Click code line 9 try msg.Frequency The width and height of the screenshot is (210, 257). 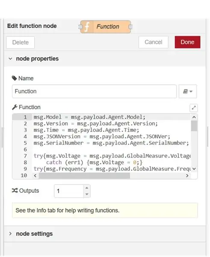(112, 169)
